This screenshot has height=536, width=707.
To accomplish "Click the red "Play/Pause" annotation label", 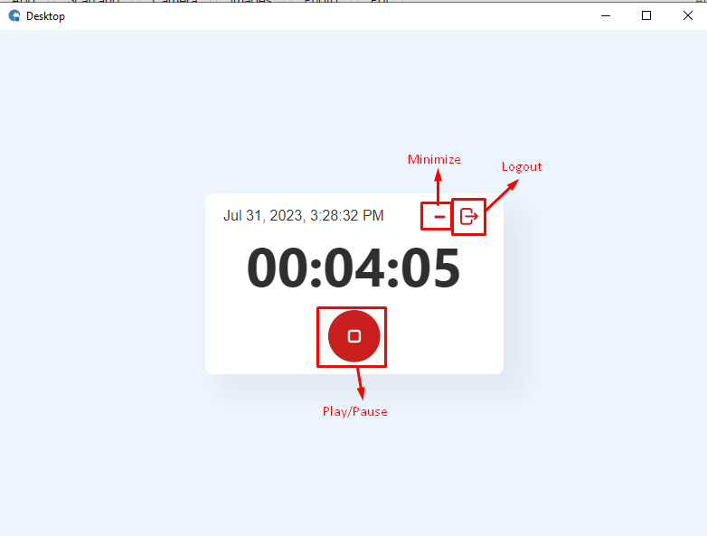I will [354, 411].
